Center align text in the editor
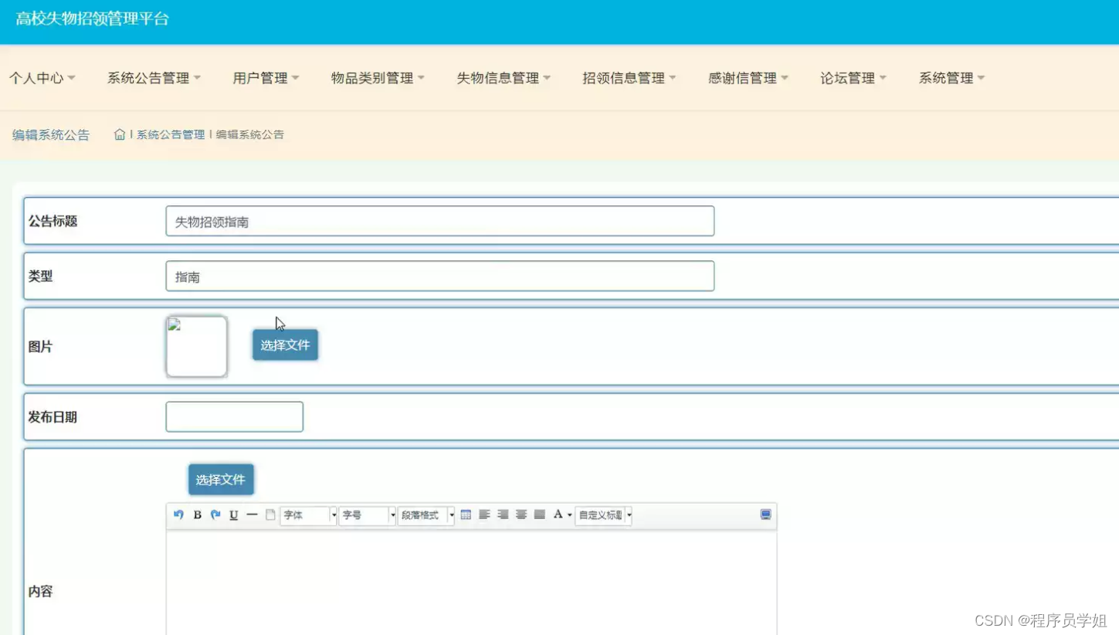This screenshot has height=635, width=1119. coord(521,514)
